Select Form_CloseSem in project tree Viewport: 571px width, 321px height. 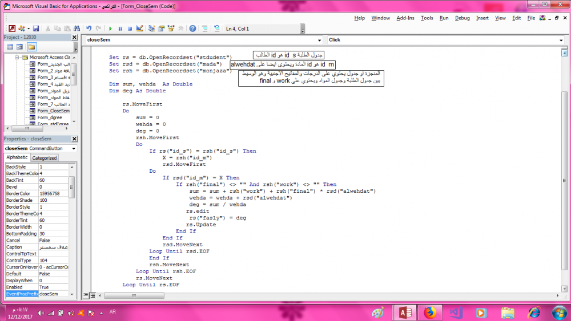(53, 111)
